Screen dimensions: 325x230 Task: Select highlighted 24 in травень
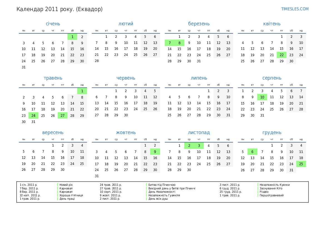[x=33, y=115]
